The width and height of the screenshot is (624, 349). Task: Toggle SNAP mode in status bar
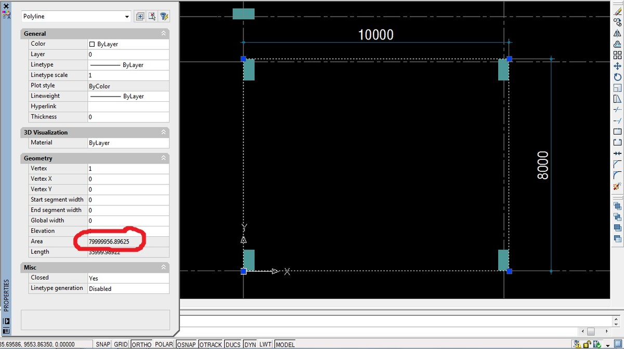click(x=103, y=344)
